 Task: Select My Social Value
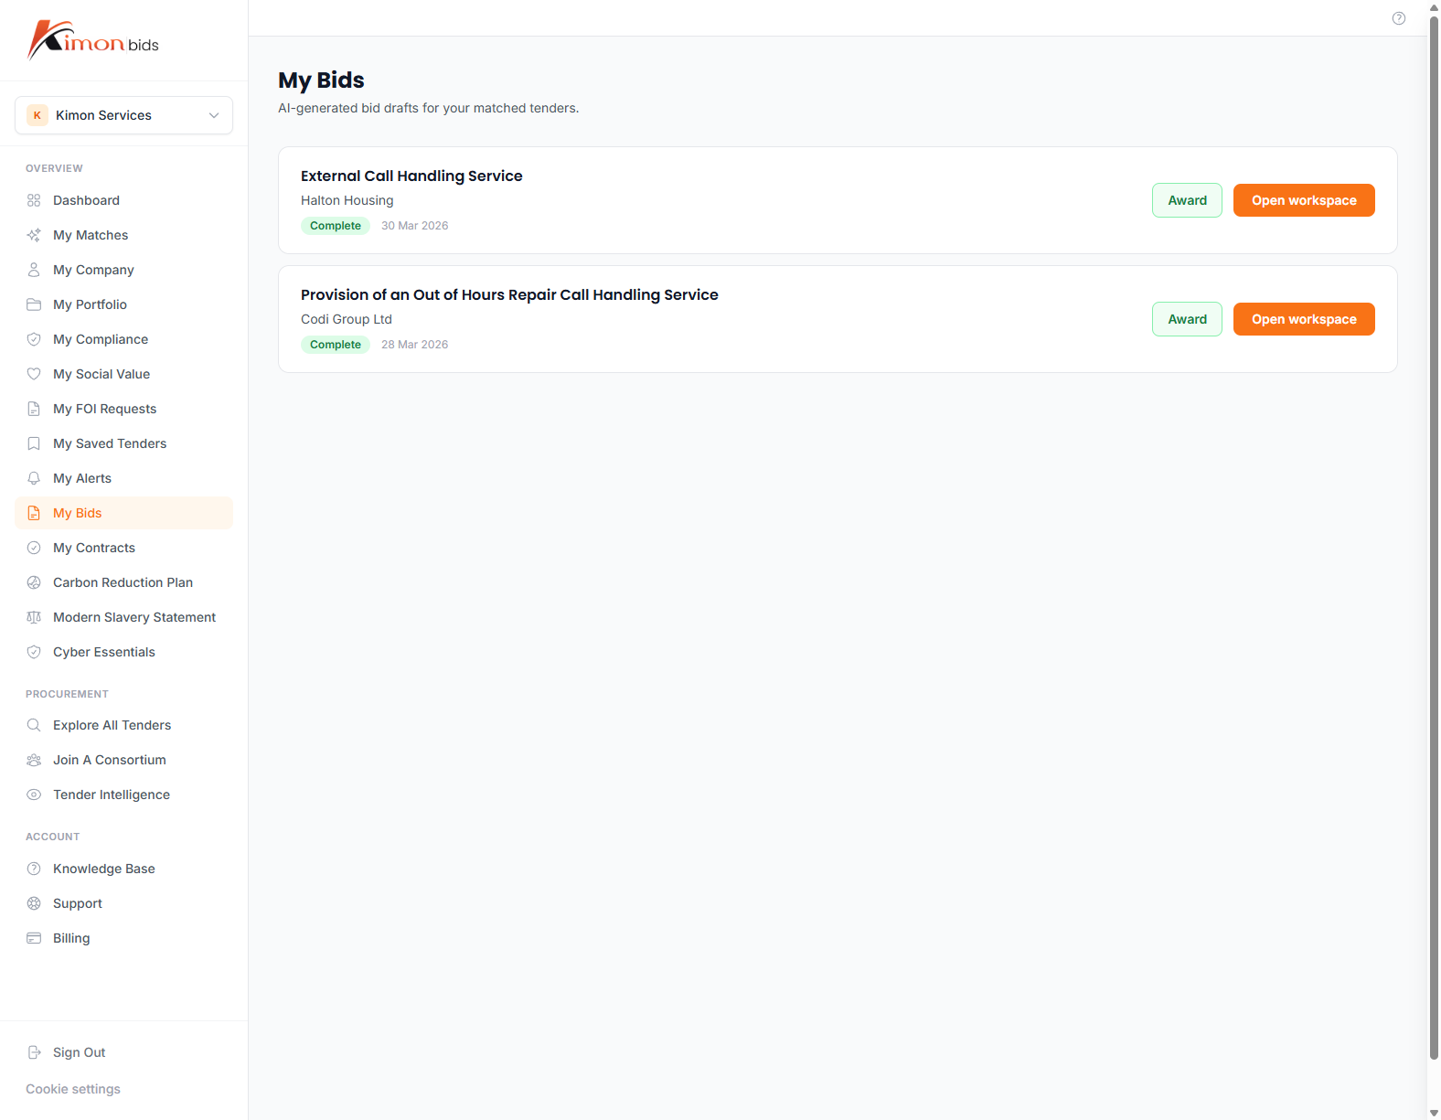tap(124, 374)
